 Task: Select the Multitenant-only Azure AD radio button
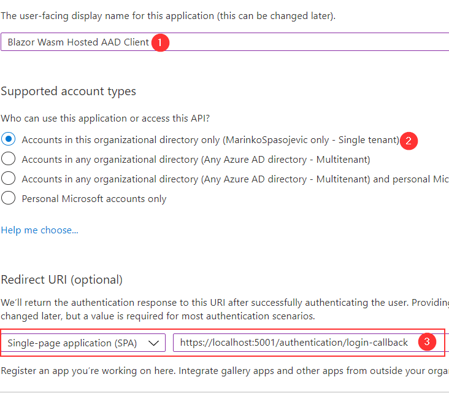(x=9, y=159)
